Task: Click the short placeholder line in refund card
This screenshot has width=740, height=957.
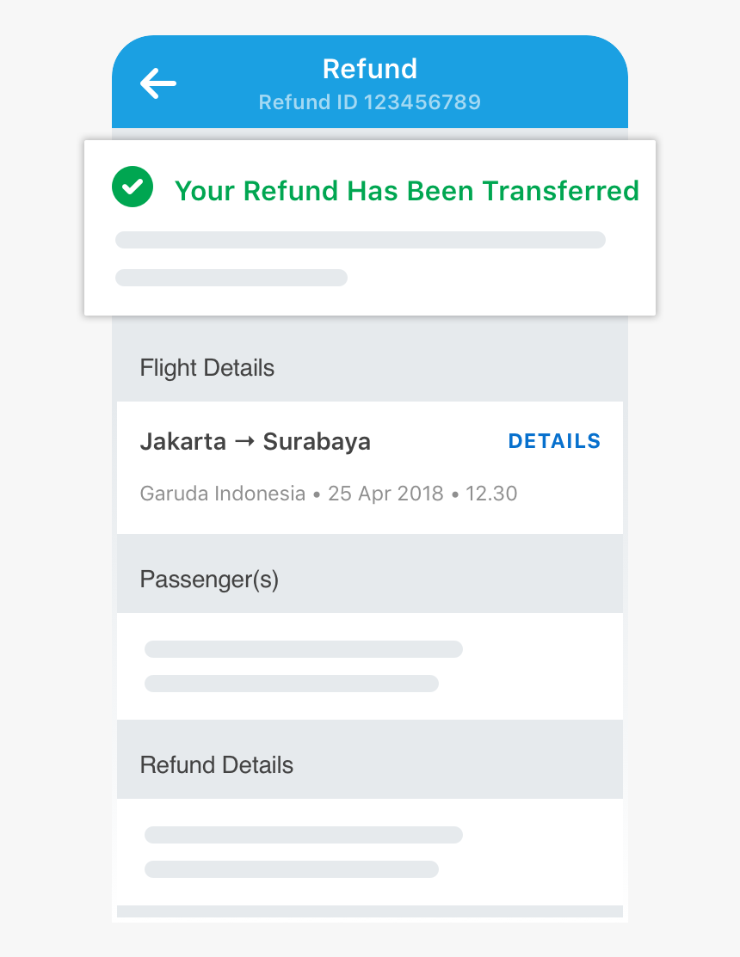Action: (x=231, y=278)
